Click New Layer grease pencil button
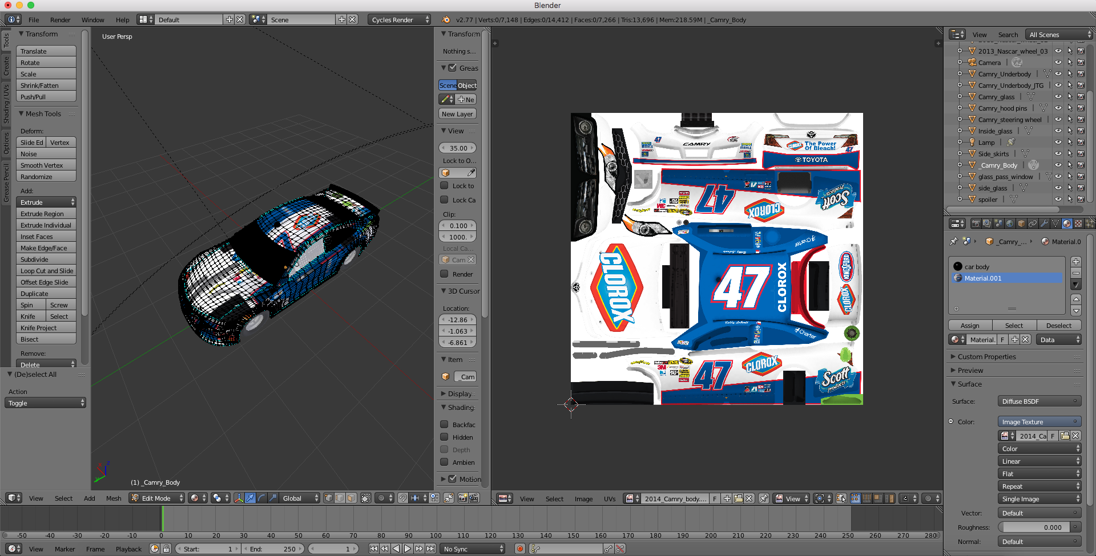Screen dimensions: 1096x556 [457, 113]
